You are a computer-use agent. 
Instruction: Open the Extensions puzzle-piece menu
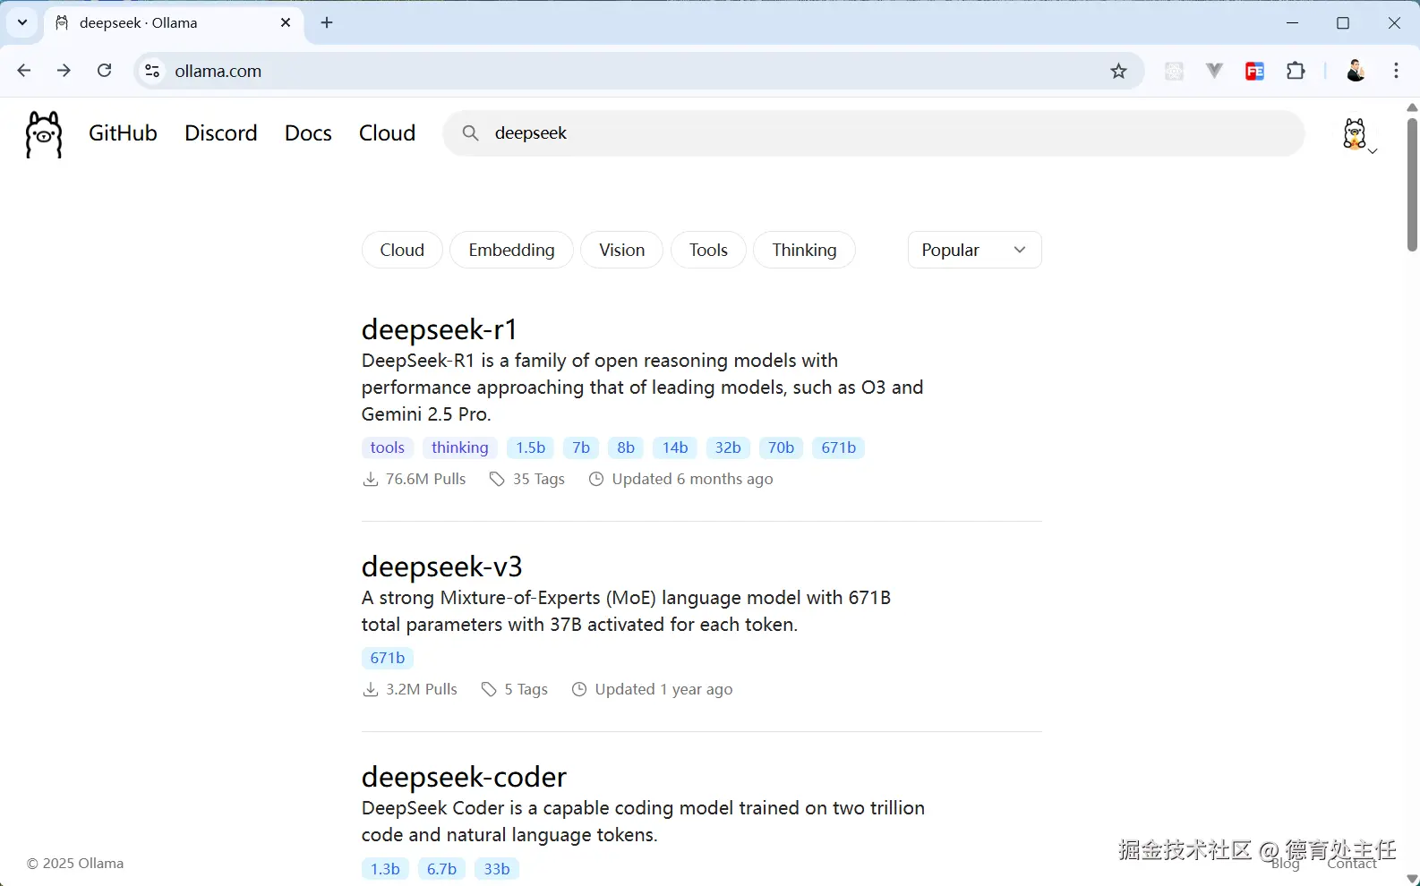point(1296,71)
